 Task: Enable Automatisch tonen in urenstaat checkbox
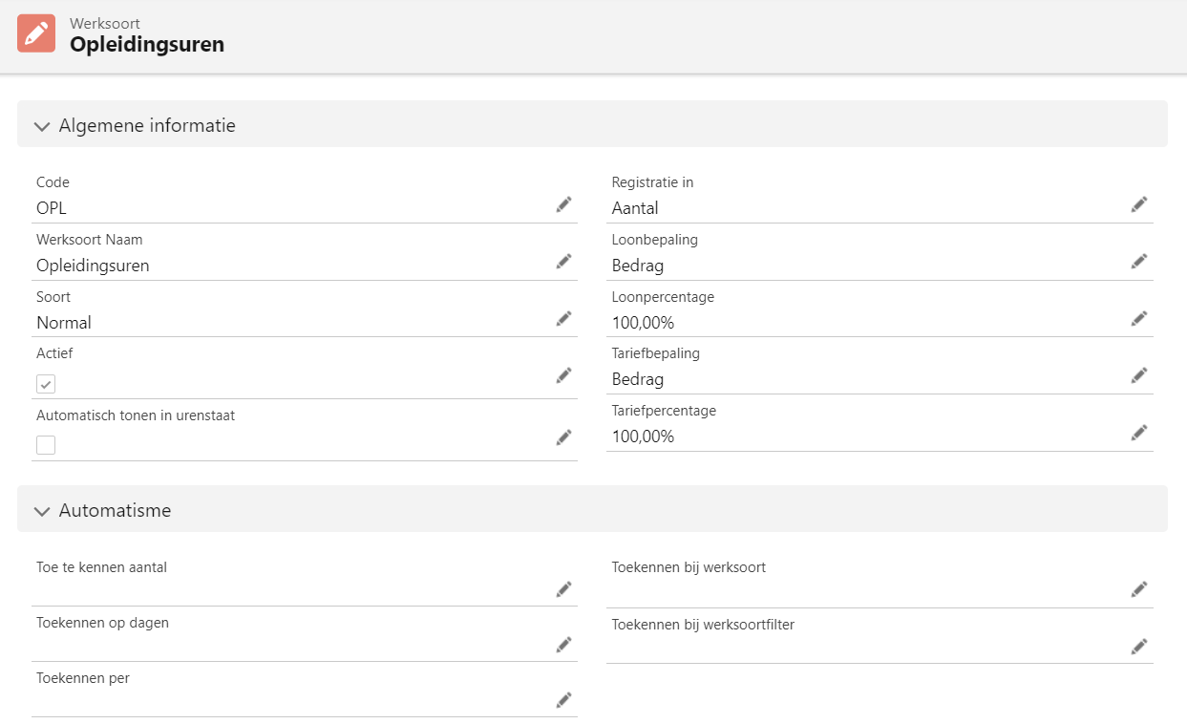coord(46,445)
